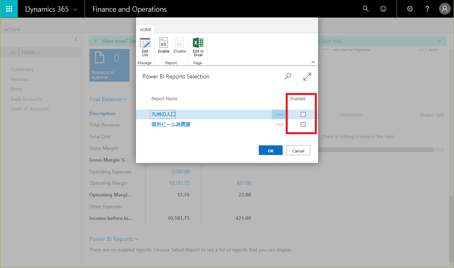Choose the Enable report ribbon icon

[x=163, y=45]
